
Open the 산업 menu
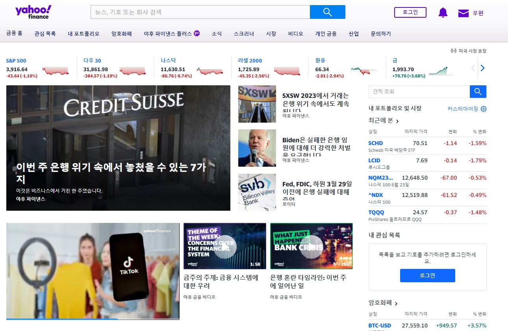coord(354,34)
